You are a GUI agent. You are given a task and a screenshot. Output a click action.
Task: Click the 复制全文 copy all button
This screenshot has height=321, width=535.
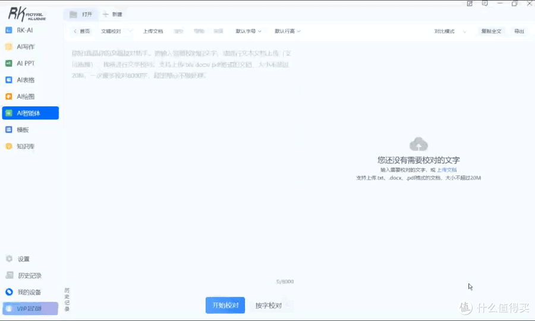(491, 31)
